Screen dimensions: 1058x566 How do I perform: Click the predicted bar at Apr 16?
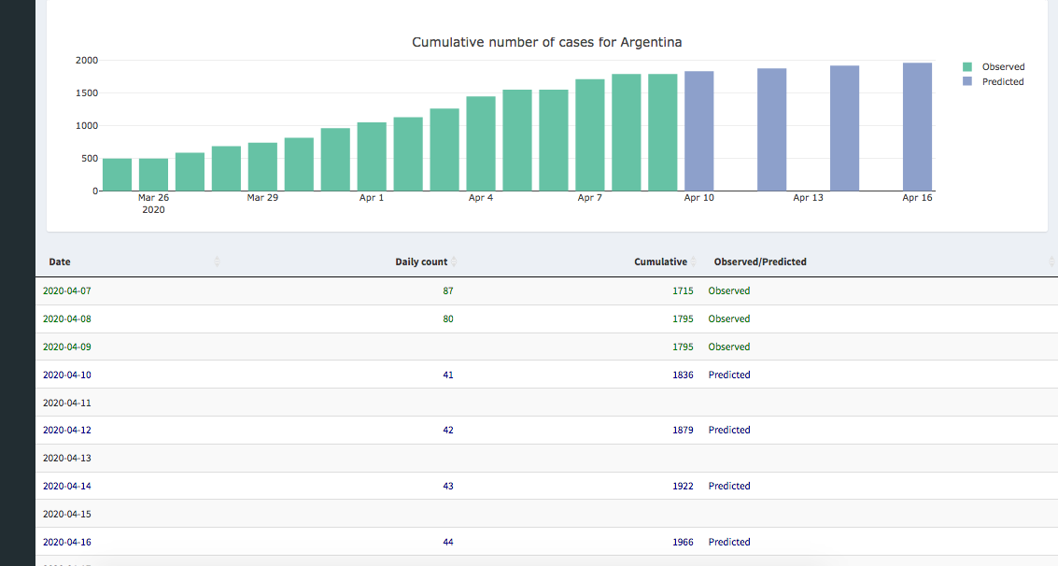917,127
